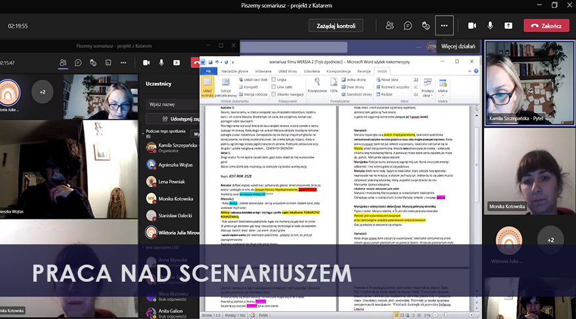This screenshot has height=319, width=576.
Task: Click the Zażądaj kontroli button
Action: point(336,26)
